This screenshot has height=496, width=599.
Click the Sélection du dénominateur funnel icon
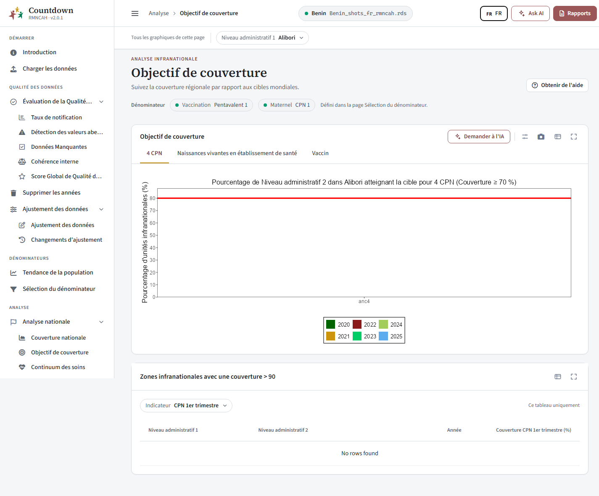click(13, 289)
